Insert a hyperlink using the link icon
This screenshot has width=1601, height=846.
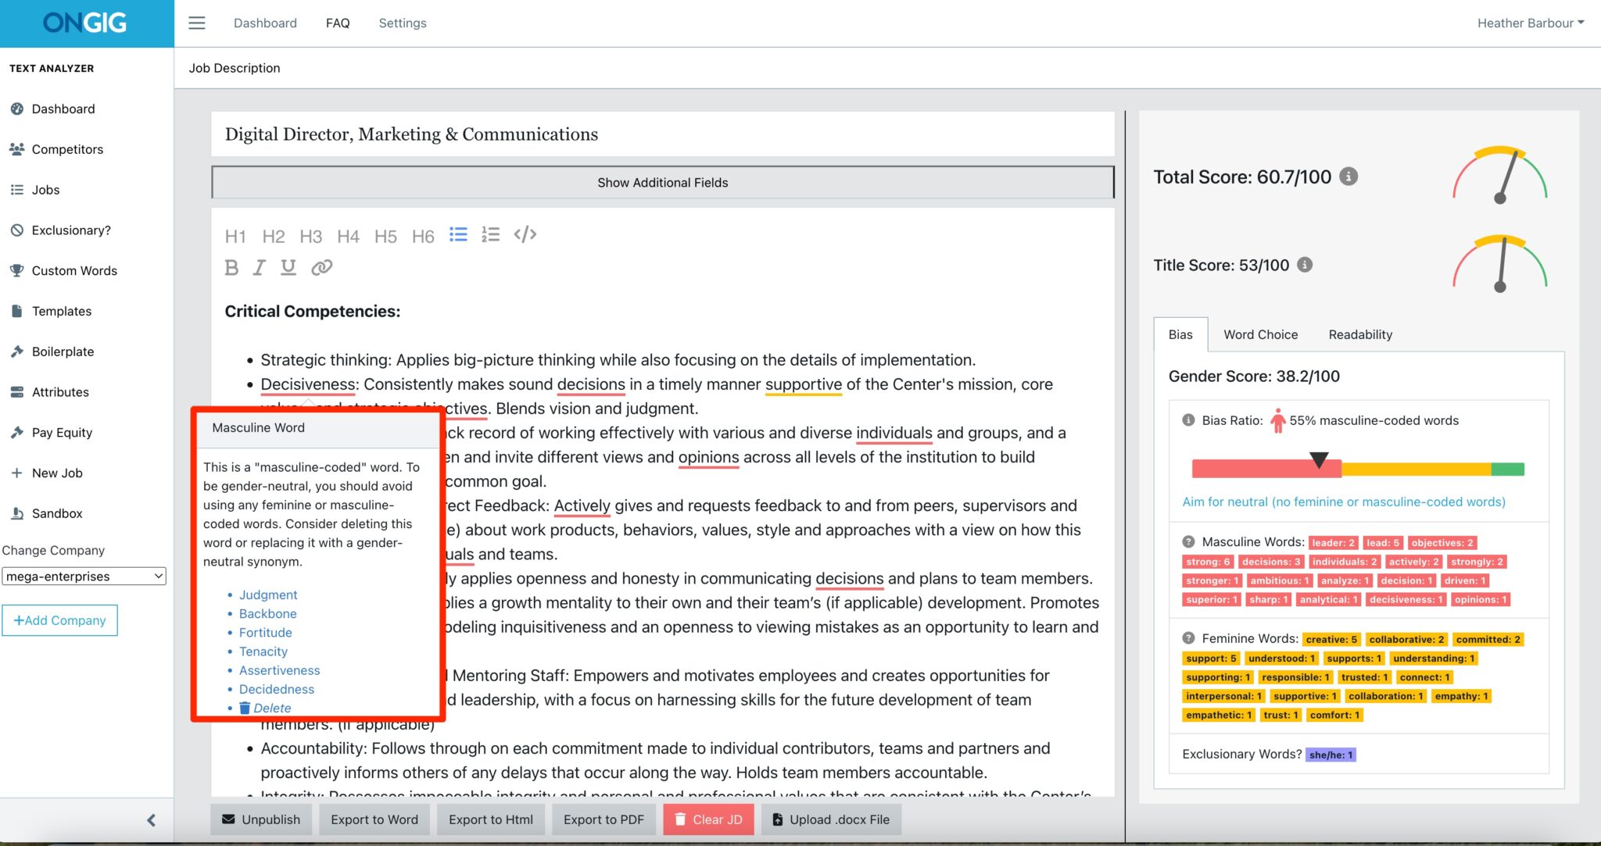click(x=321, y=267)
